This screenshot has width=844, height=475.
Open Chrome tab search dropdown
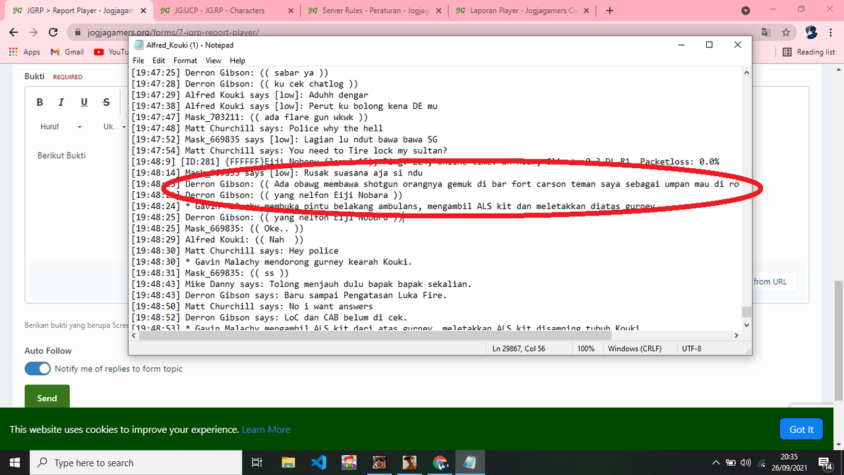click(x=746, y=11)
